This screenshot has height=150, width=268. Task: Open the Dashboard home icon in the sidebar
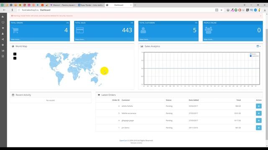[x=3, y=17]
